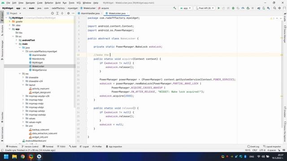
Task: Select AndroidManifest.xml in project tree
Action: (36, 141)
